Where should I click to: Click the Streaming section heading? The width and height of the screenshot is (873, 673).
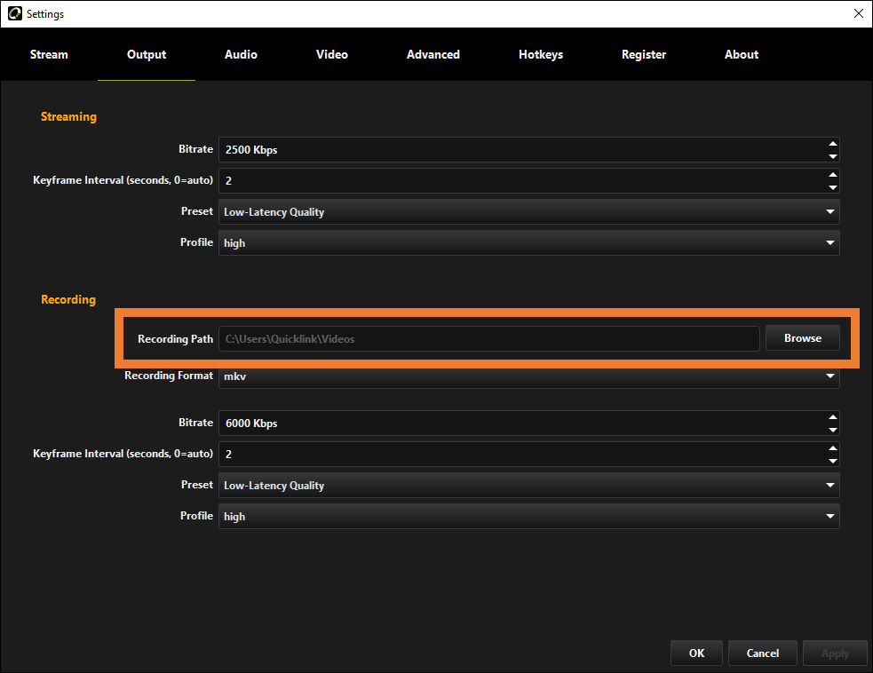[68, 117]
